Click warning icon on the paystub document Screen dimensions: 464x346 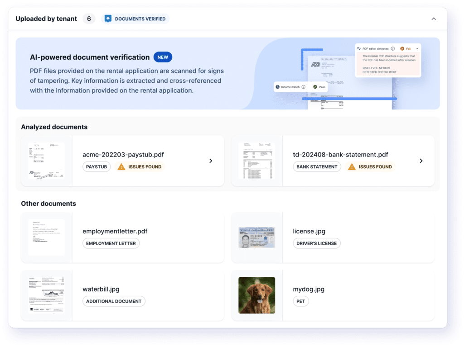tap(121, 167)
